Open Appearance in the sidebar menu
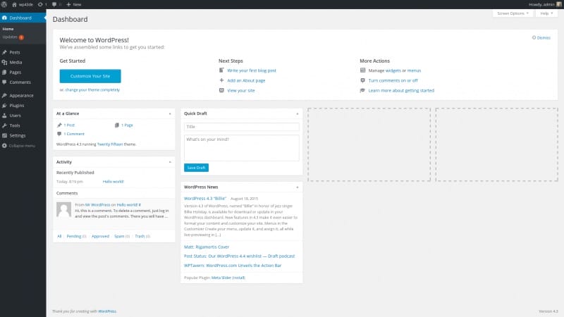This screenshot has height=317, width=564. 20,95
